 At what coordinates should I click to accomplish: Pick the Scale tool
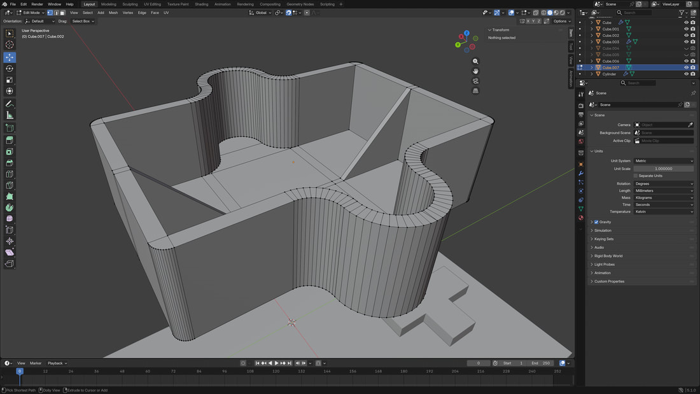pos(10,80)
